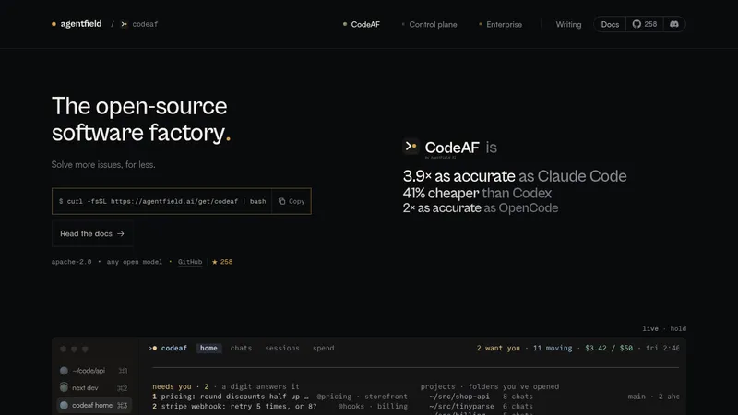
Task: Select 'pricing: round discounts half up' row
Action: pos(280,397)
